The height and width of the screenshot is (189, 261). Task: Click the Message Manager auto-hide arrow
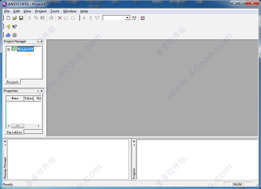point(5,145)
